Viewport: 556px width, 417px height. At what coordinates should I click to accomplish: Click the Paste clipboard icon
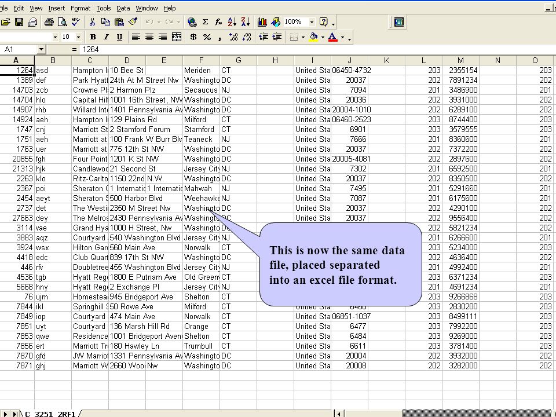(x=119, y=22)
